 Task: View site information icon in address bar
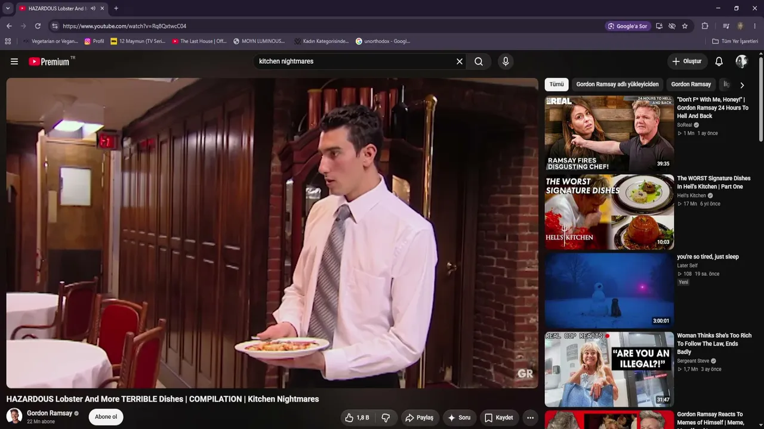[55, 26]
